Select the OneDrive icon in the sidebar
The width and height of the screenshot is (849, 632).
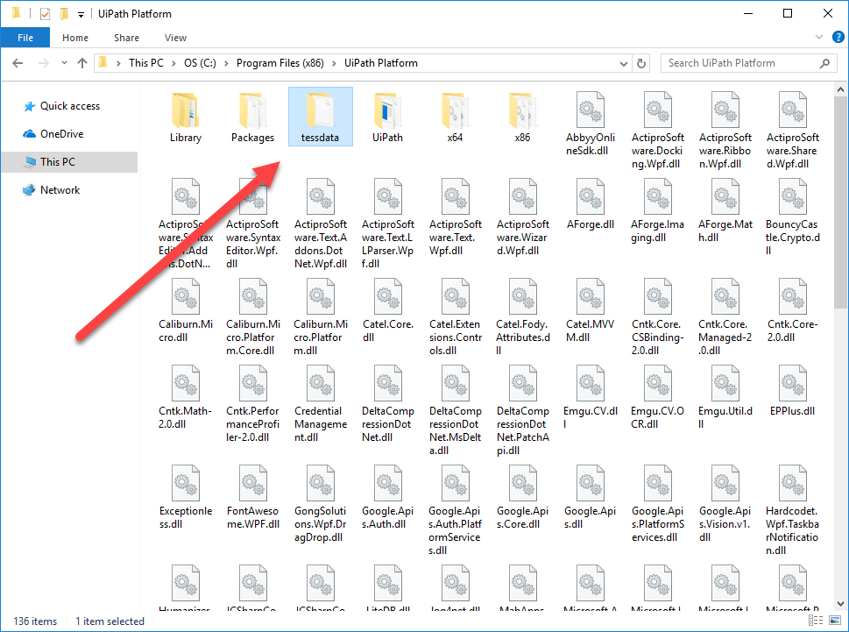pyautogui.click(x=28, y=133)
